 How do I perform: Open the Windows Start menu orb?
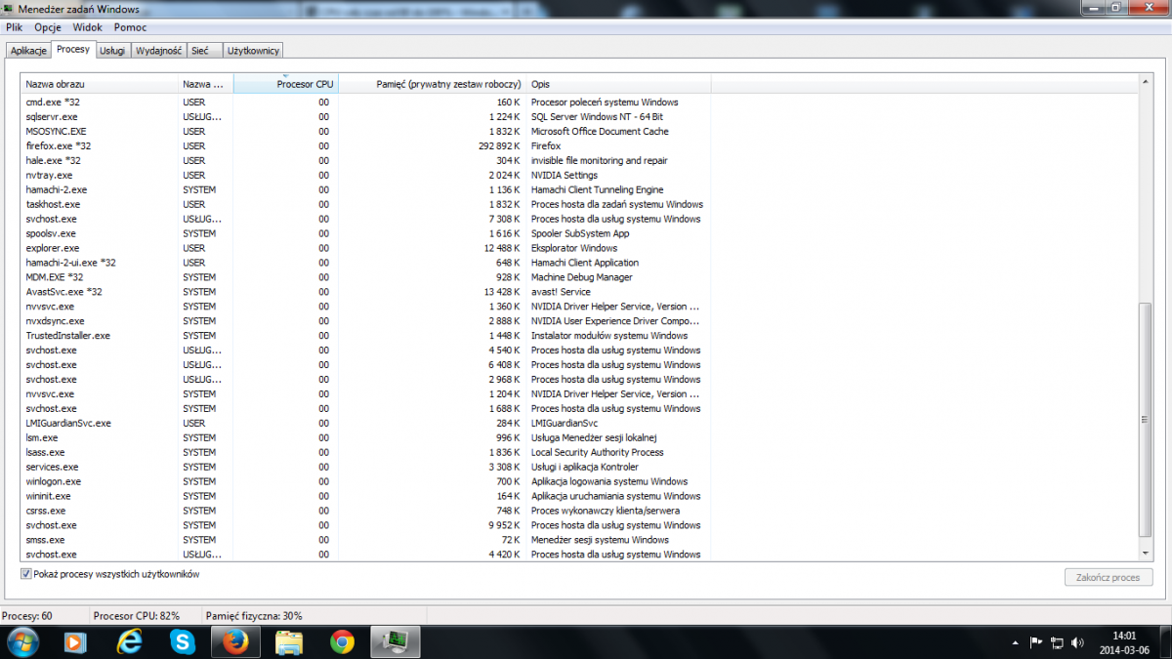click(21, 641)
